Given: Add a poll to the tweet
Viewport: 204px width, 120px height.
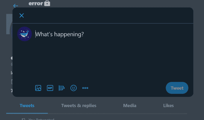Looking at the screenshot, I should pos(62,88).
